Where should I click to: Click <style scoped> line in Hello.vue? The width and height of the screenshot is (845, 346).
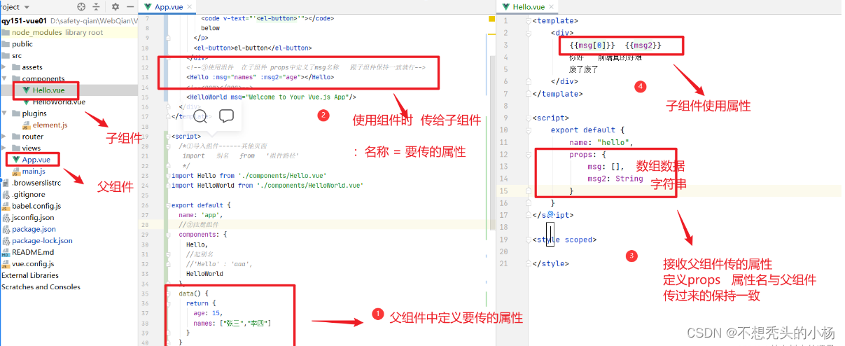(564, 240)
